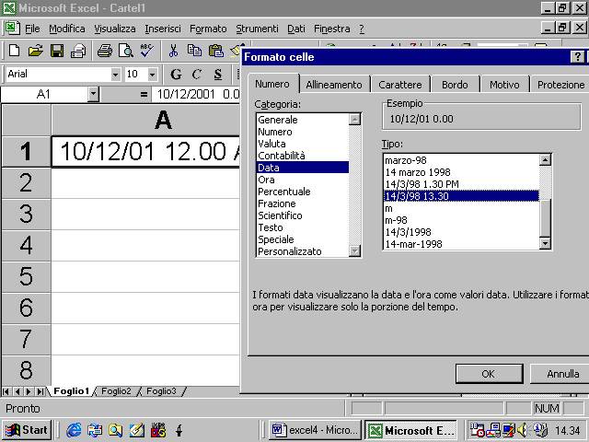Save the workbook with the floppy icon
This screenshot has width=589, height=442.
pos(56,51)
